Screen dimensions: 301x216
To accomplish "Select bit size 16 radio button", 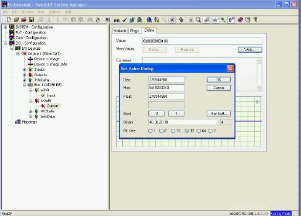I will [x=173, y=131].
